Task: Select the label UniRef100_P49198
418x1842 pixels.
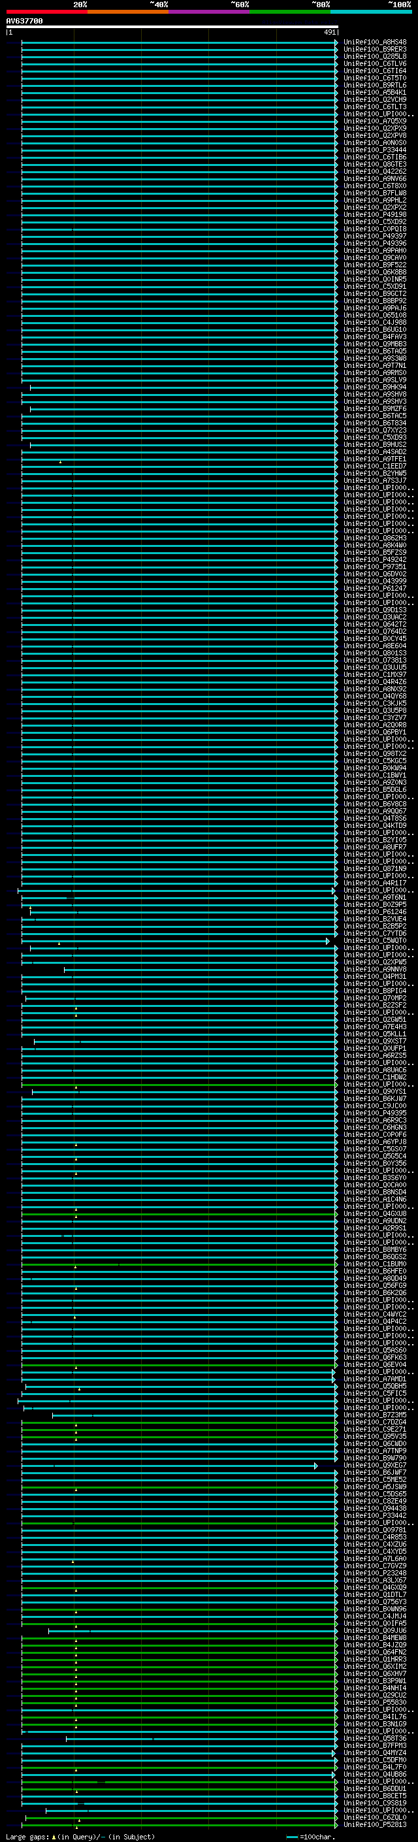Action: tap(375, 214)
